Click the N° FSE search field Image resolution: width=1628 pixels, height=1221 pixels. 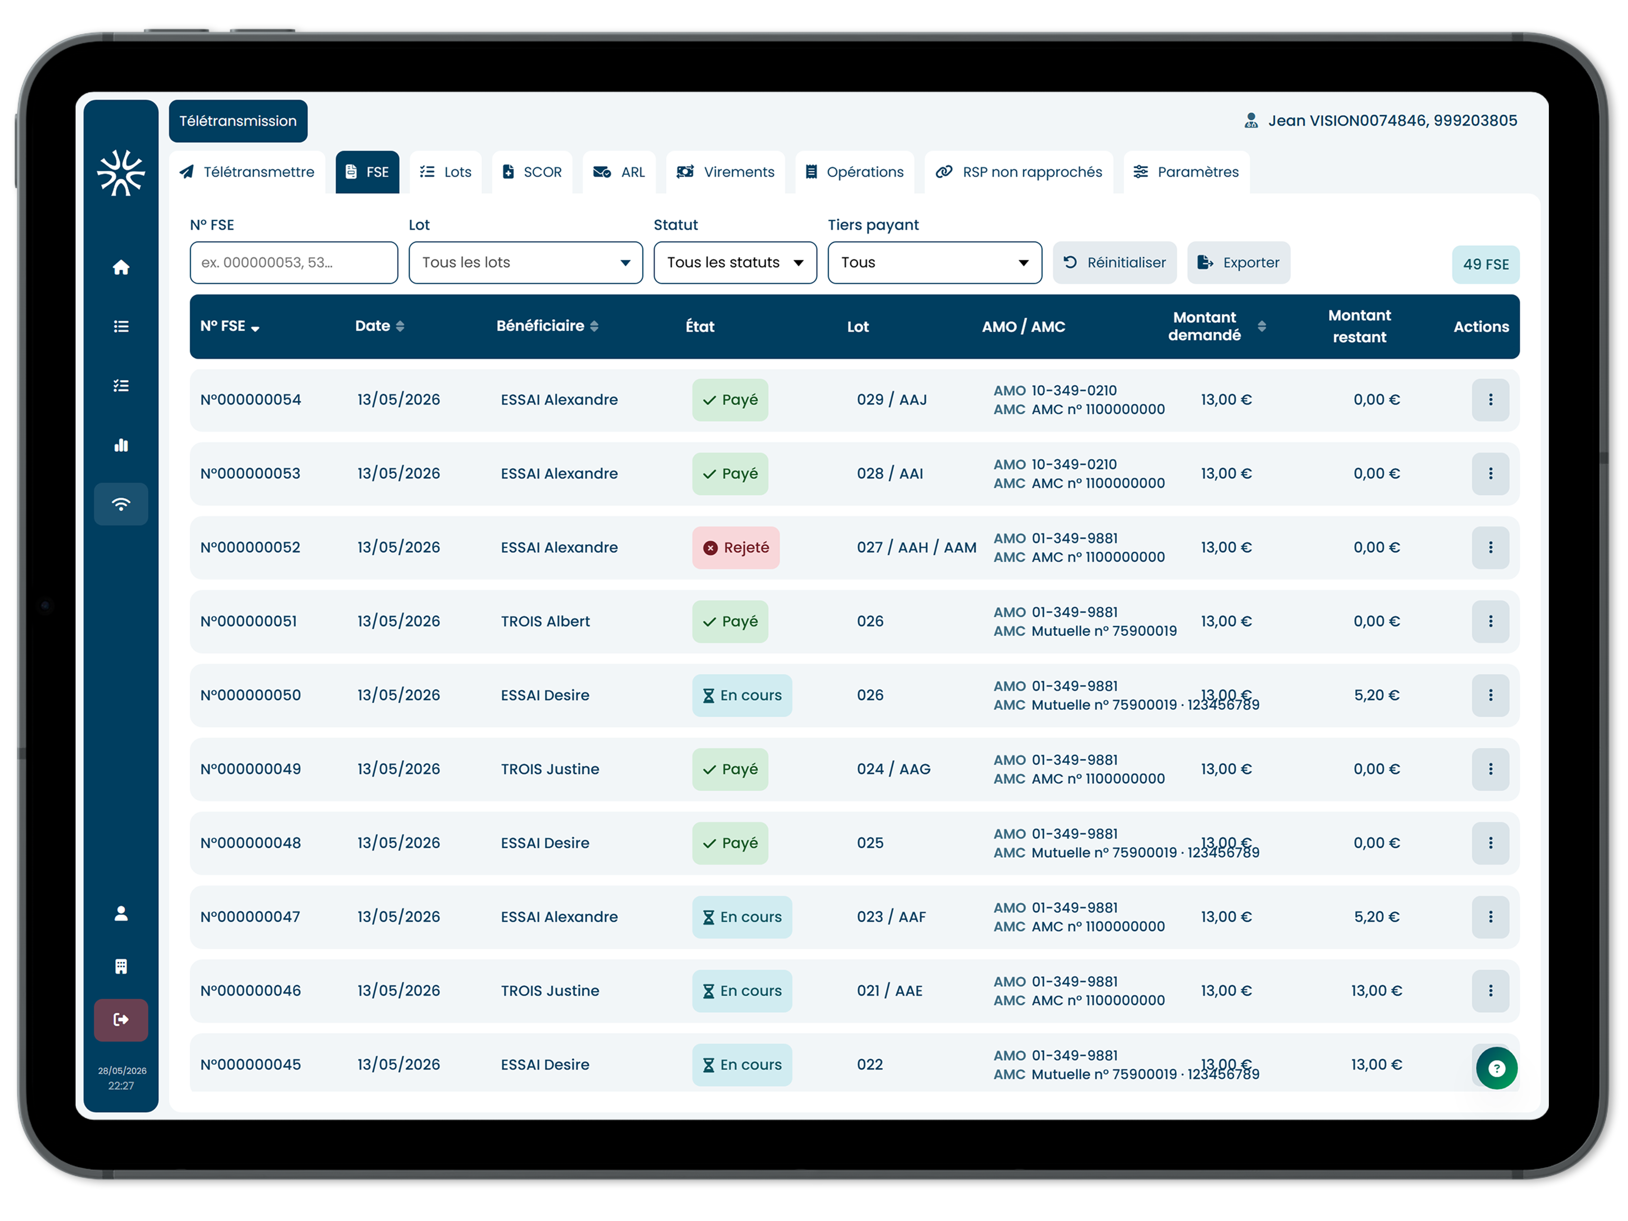(x=294, y=263)
